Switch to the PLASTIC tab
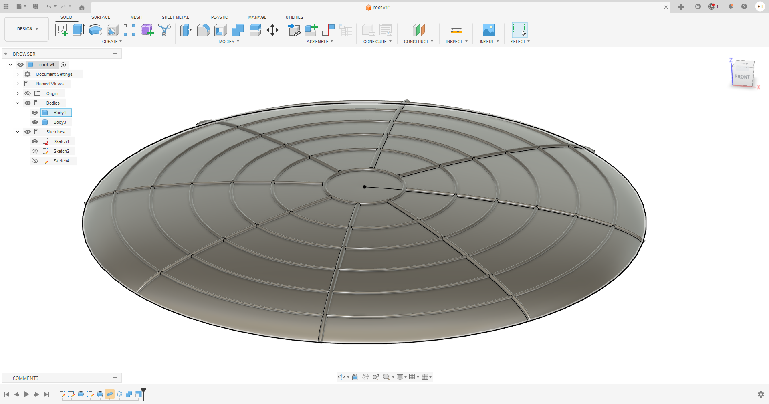 [x=219, y=17]
